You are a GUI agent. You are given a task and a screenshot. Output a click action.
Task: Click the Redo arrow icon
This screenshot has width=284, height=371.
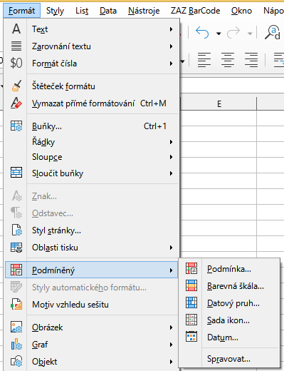(x=233, y=33)
